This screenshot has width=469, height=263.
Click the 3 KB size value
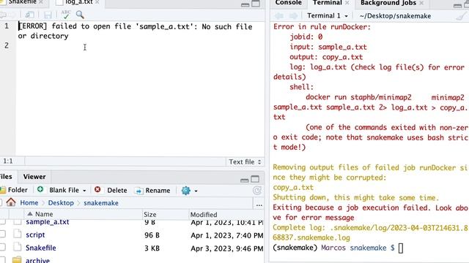pos(152,248)
